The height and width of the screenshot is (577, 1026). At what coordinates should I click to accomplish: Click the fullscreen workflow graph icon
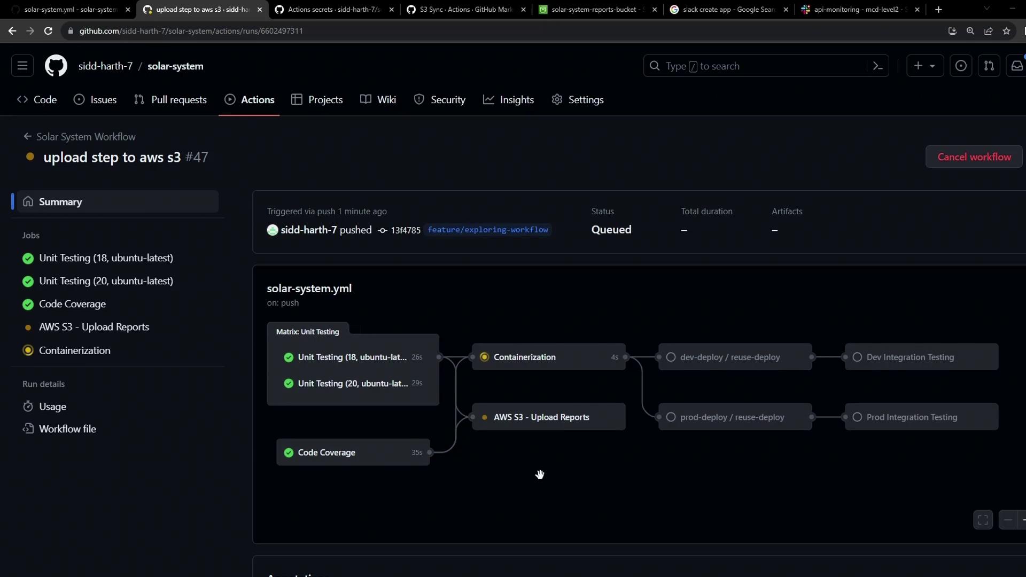click(x=982, y=520)
